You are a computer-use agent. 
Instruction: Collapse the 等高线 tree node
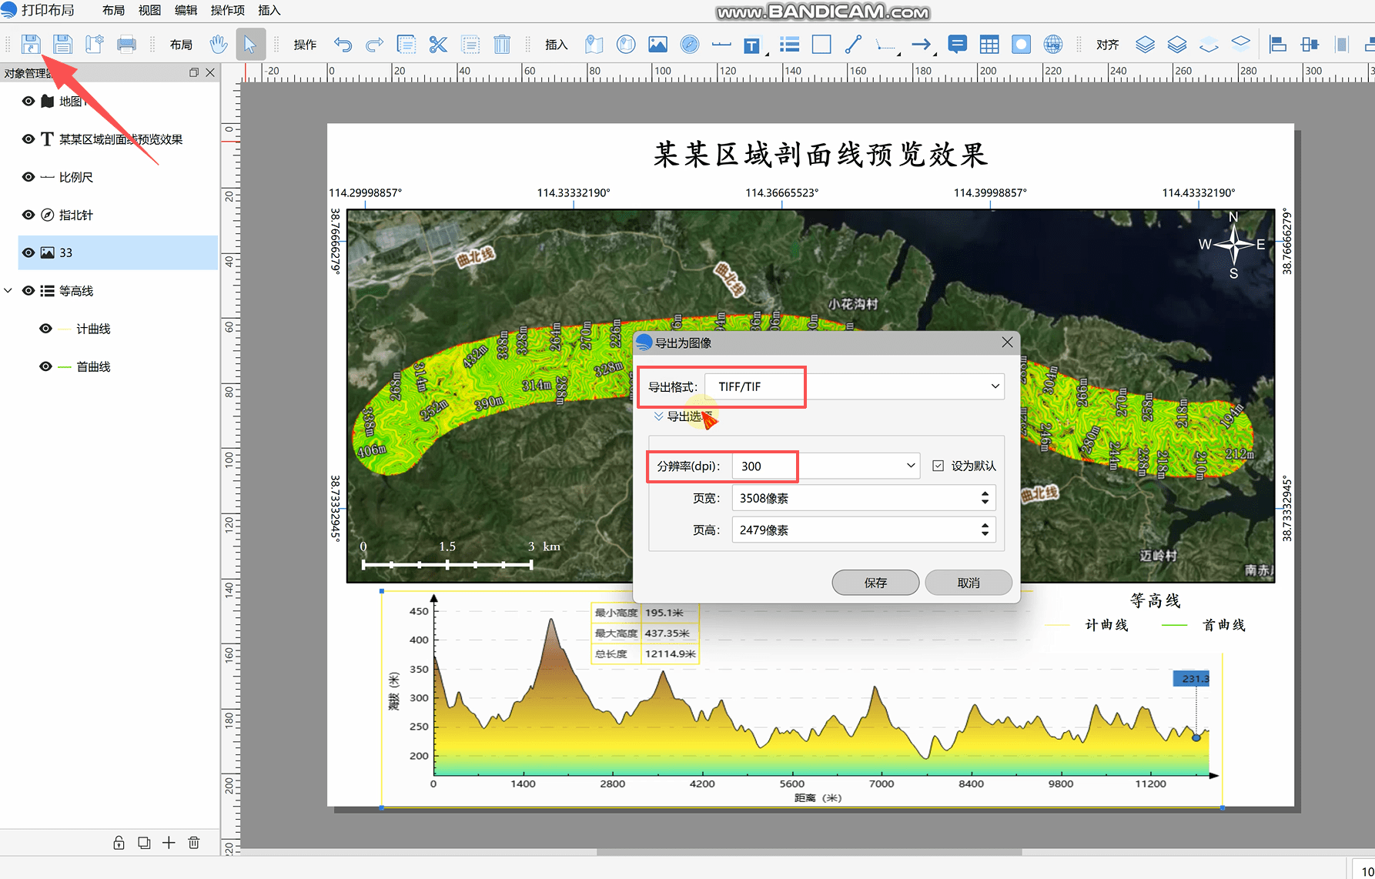pyautogui.click(x=8, y=291)
